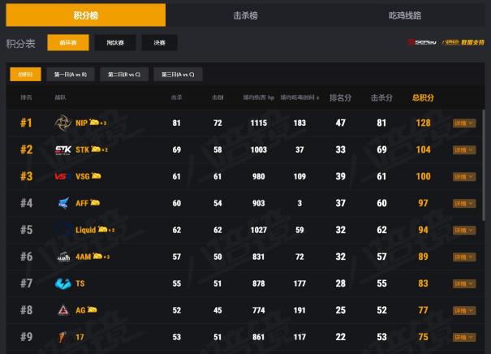Select the 决赛 stage tab
Screen dimensions: 491x354
pyautogui.click(x=159, y=42)
